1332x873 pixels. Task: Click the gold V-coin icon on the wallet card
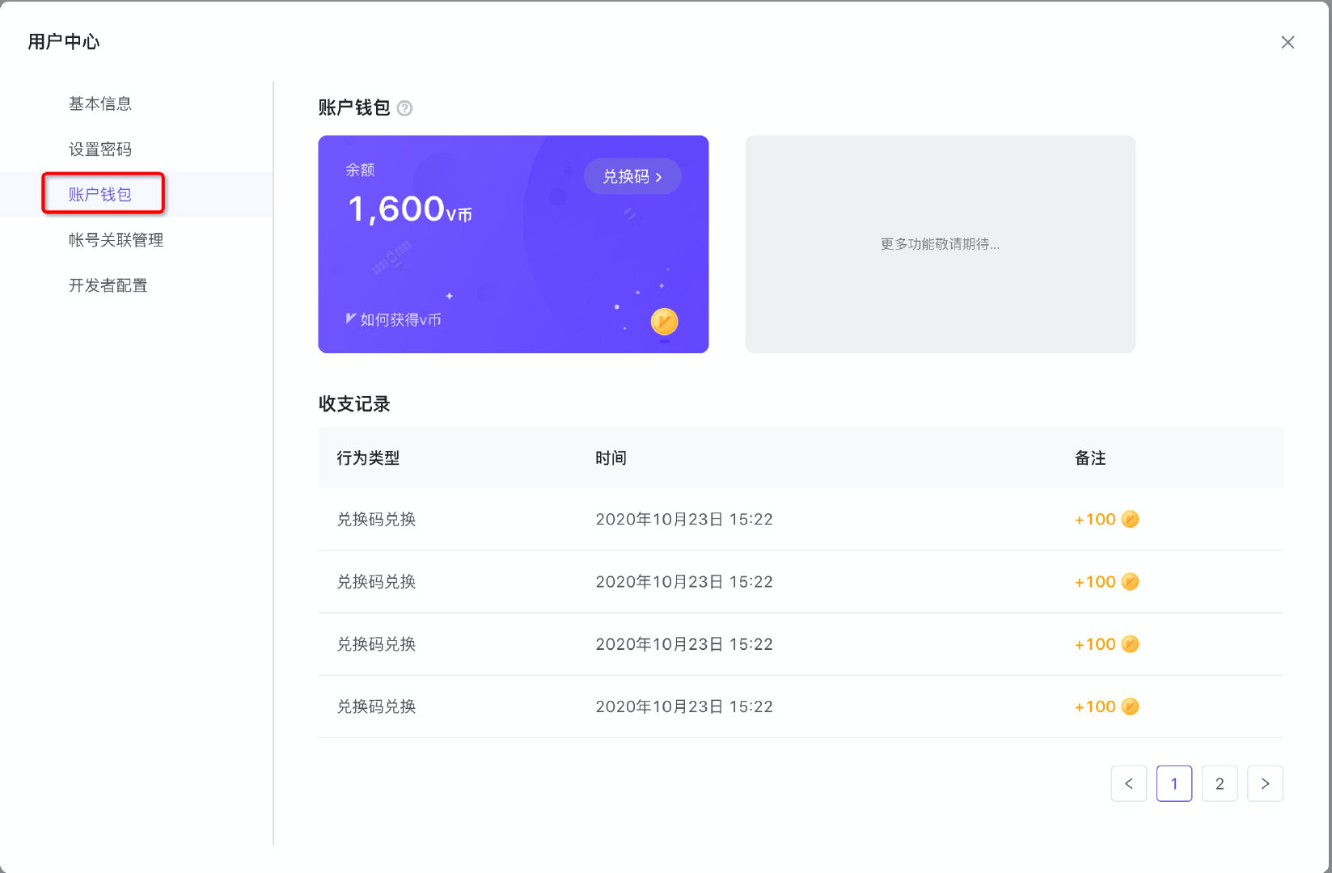[x=663, y=321]
